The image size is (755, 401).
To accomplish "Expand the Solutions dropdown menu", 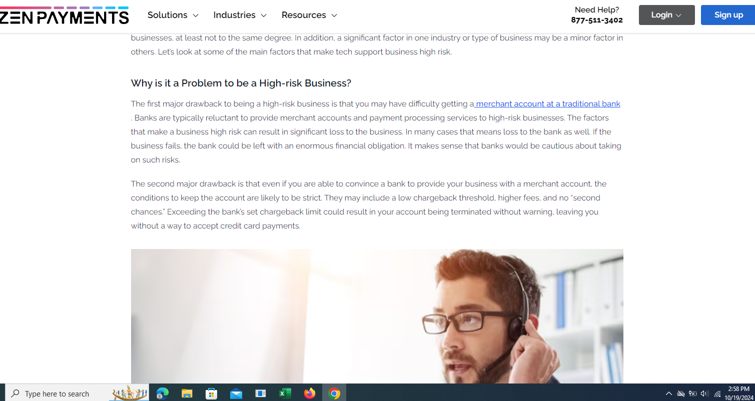I will [173, 15].
